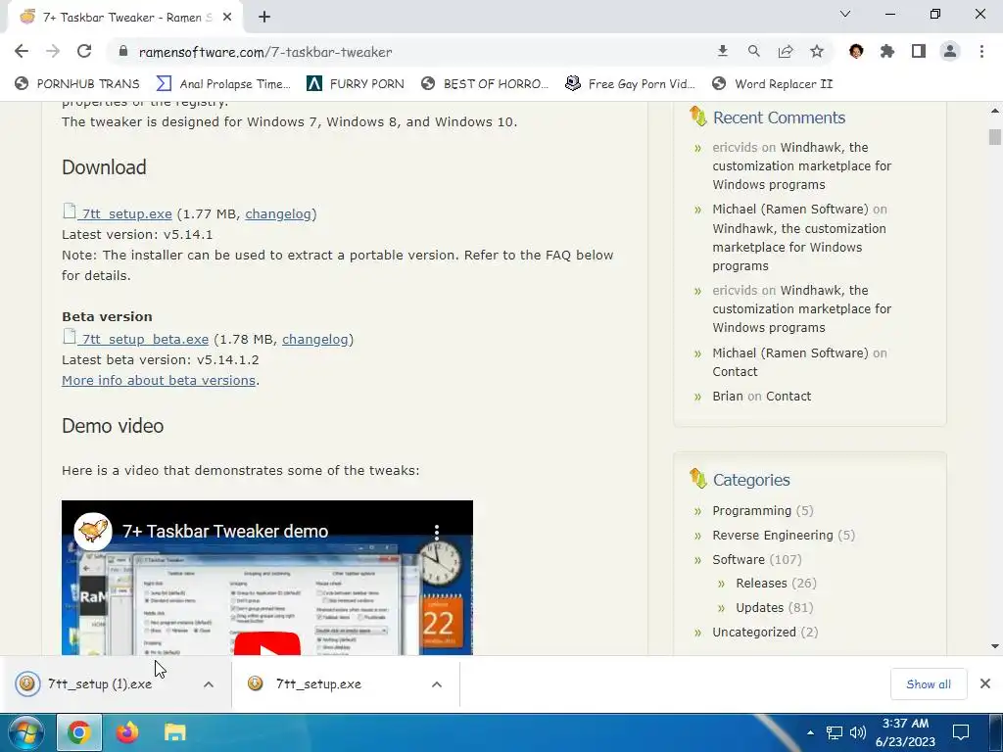Launch Firefox from the taskbar
This screenshot has height=752, width=1003.
pyautogui.click(x=126, y=732)
